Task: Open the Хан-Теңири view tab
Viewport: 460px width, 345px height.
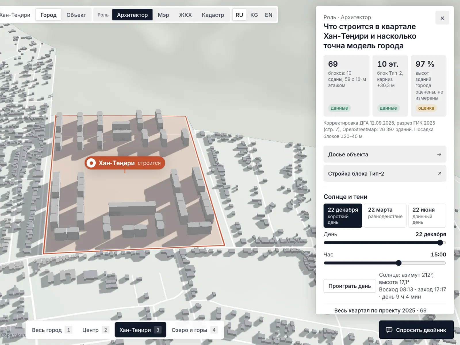Action: 140,330
